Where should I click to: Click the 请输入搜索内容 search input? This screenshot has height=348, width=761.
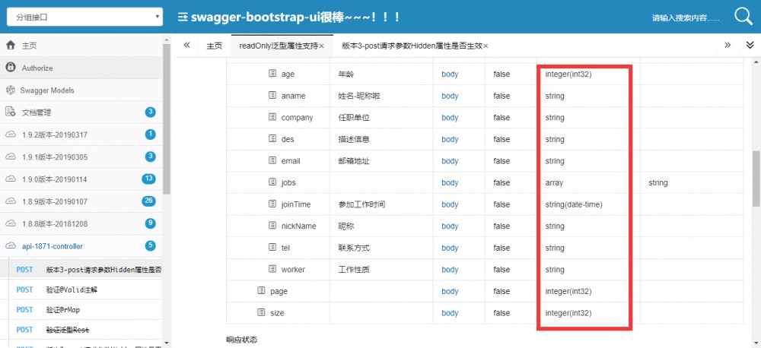[686, 18]
